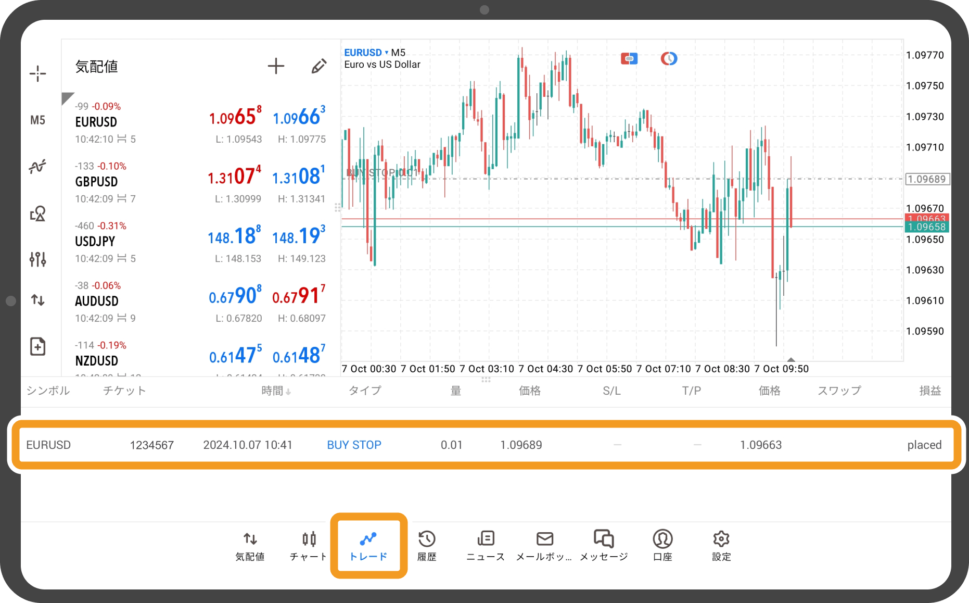Screen dimensions: 969x603
Task: Open the indicators icon in sidebar
Action: click(x=37, y=167)
